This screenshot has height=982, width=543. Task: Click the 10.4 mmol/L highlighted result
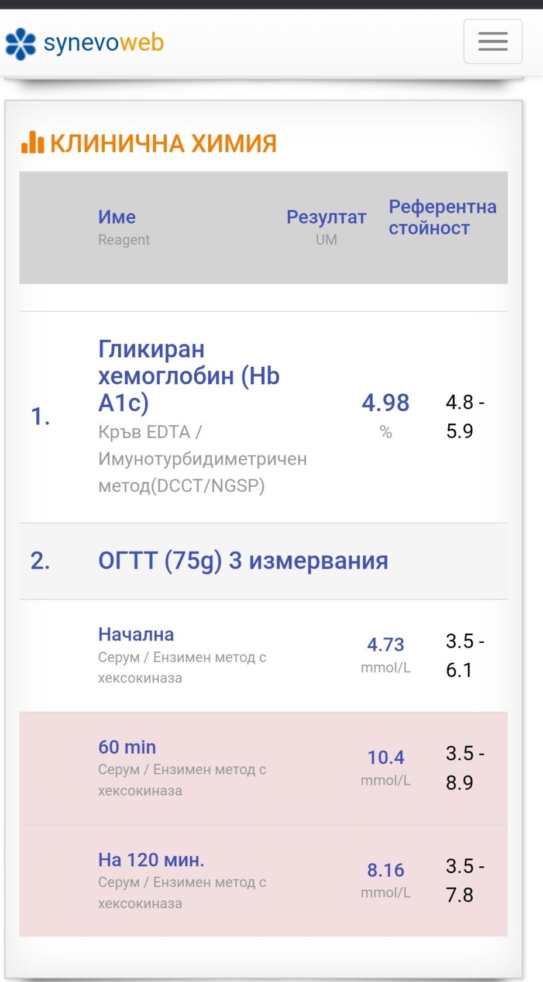click(x=386, y=757)
